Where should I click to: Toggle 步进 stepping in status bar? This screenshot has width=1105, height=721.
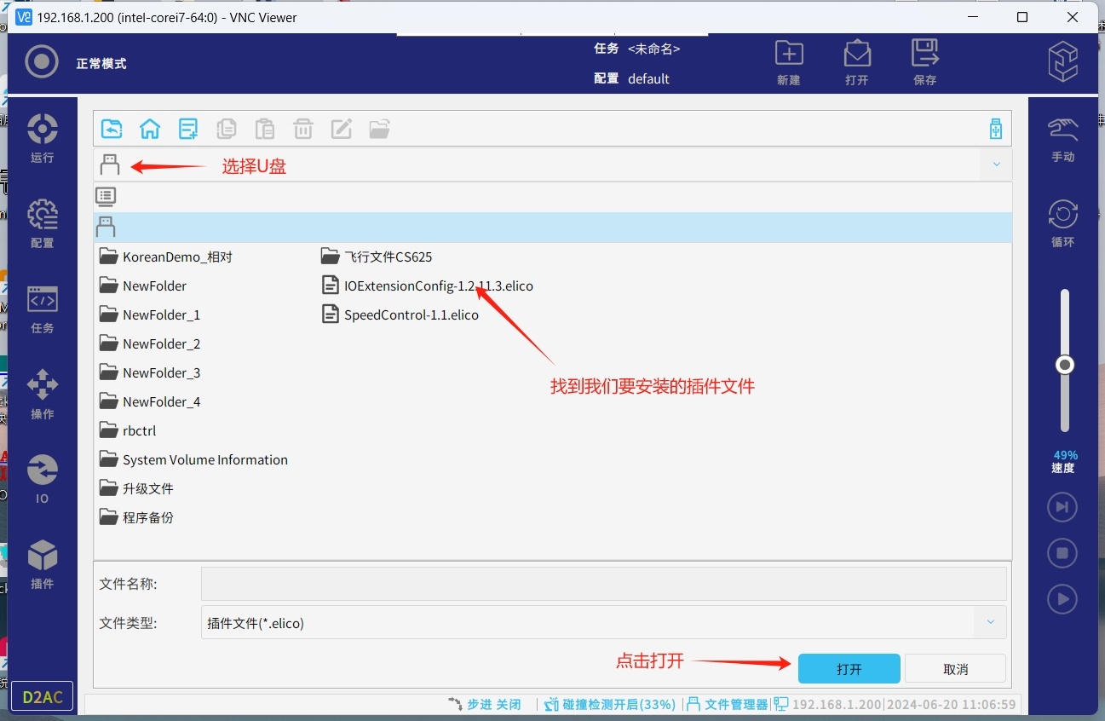coord(486,705)
